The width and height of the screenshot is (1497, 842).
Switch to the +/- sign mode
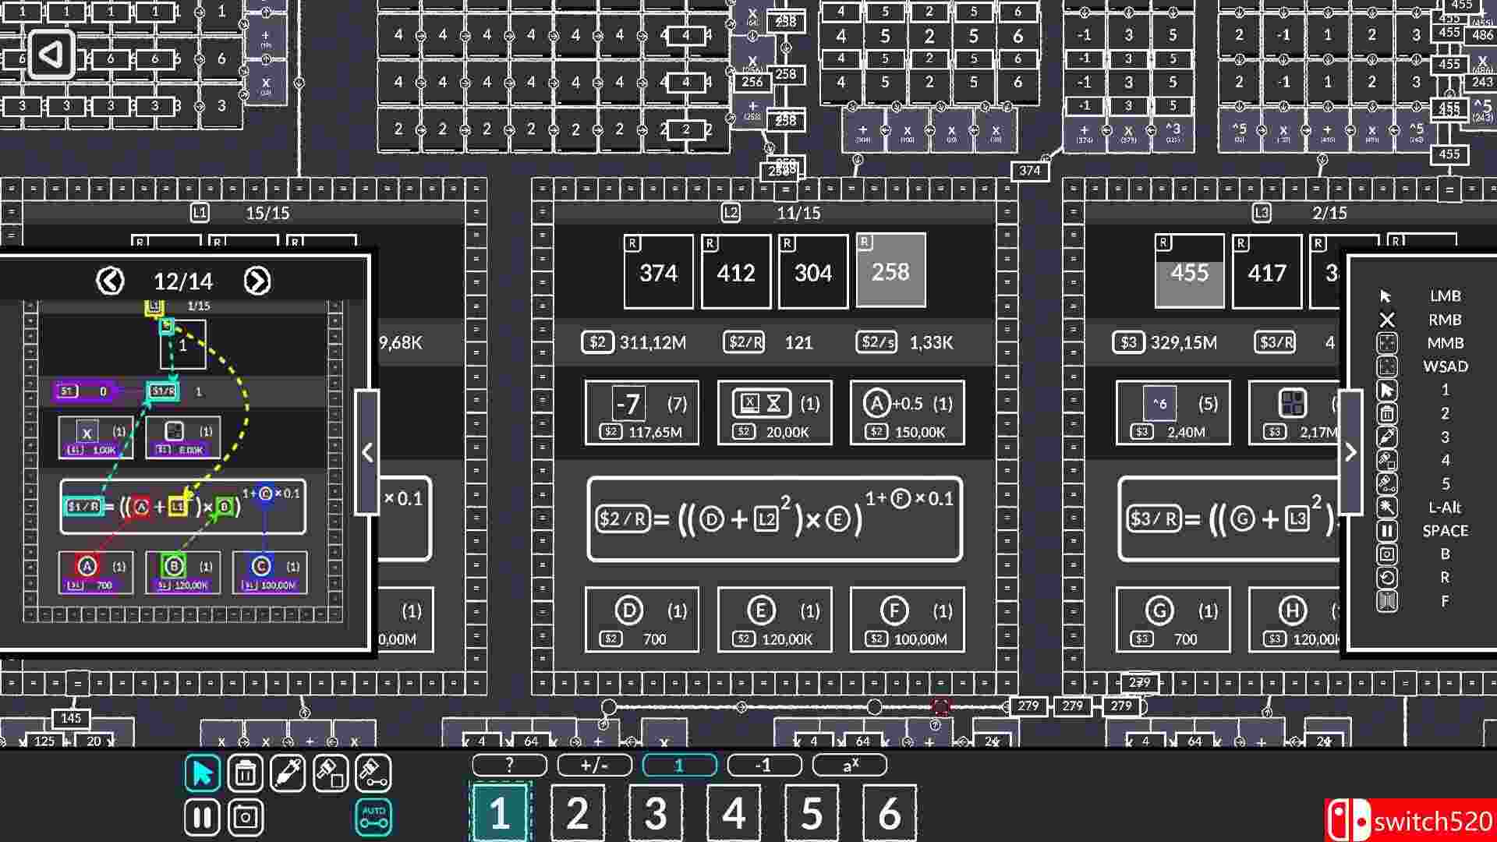click(x=594, y=765)
